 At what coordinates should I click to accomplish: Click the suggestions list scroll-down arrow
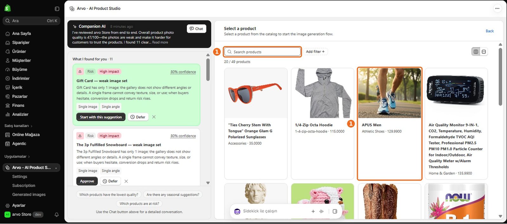coord(208,183)
